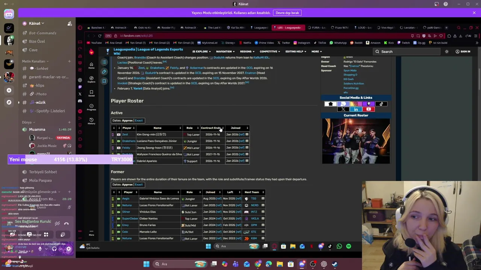This screenshot has height=270, width=481.
Task: Open the Explore menu on Leaguepedia
Action: tap(201, 51)
